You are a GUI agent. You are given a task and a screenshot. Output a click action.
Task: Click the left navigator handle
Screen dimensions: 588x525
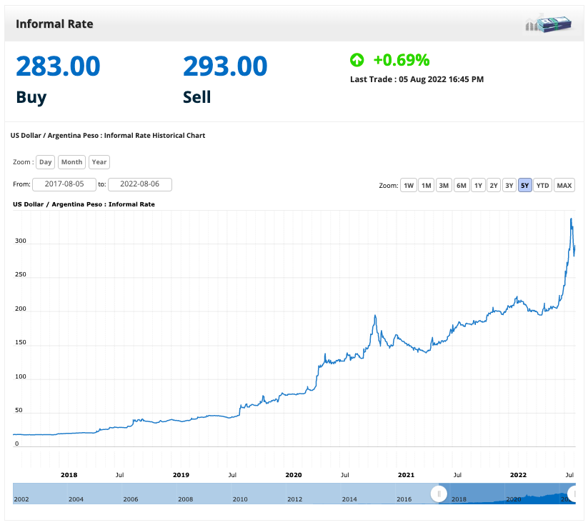pos(439,494)
